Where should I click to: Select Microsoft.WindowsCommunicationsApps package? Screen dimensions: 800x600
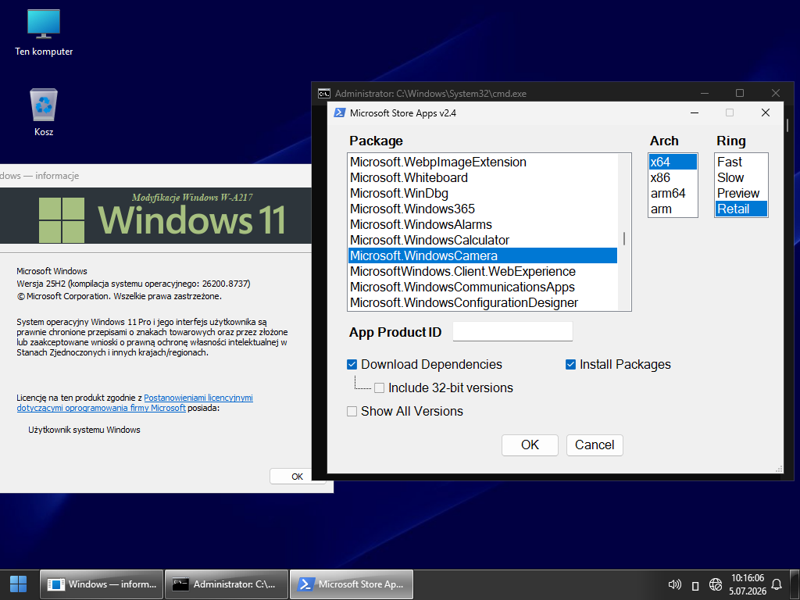coord(483,287)
